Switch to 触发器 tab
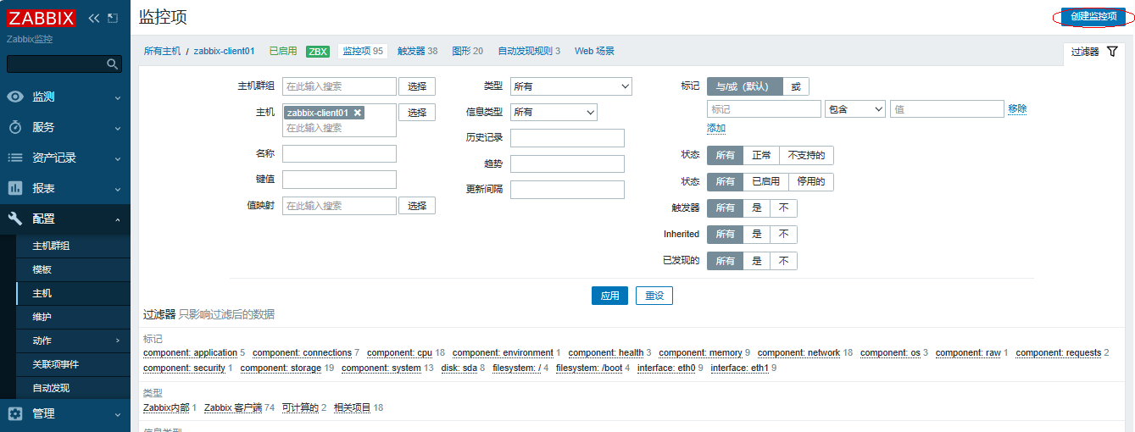Viewport: 1135px width, 432px height. (x=417, y=51)
